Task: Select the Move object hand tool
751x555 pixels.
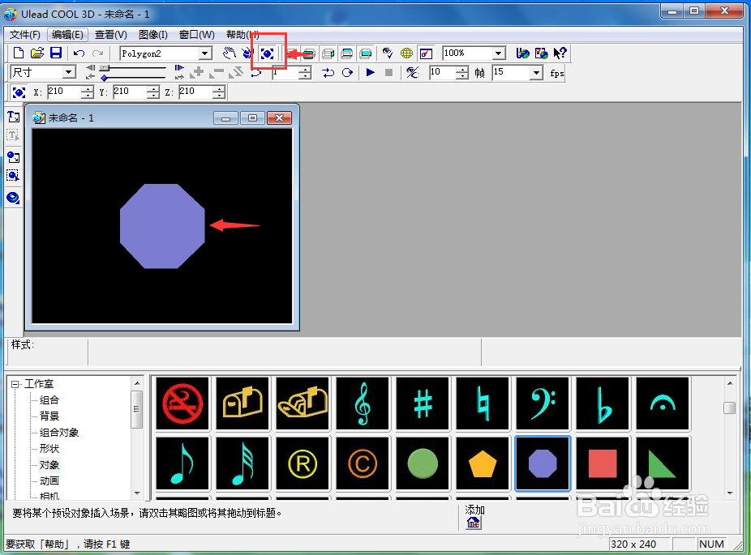Action: pyautogui.click(x=230, y=53)
